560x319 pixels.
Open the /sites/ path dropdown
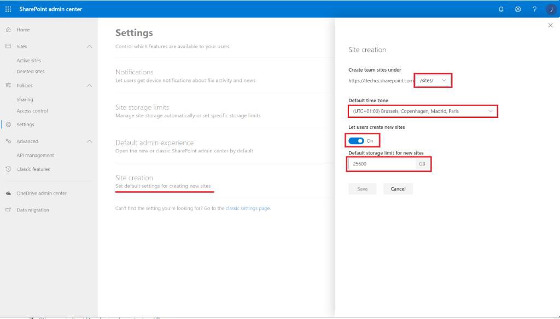[433, 81]
